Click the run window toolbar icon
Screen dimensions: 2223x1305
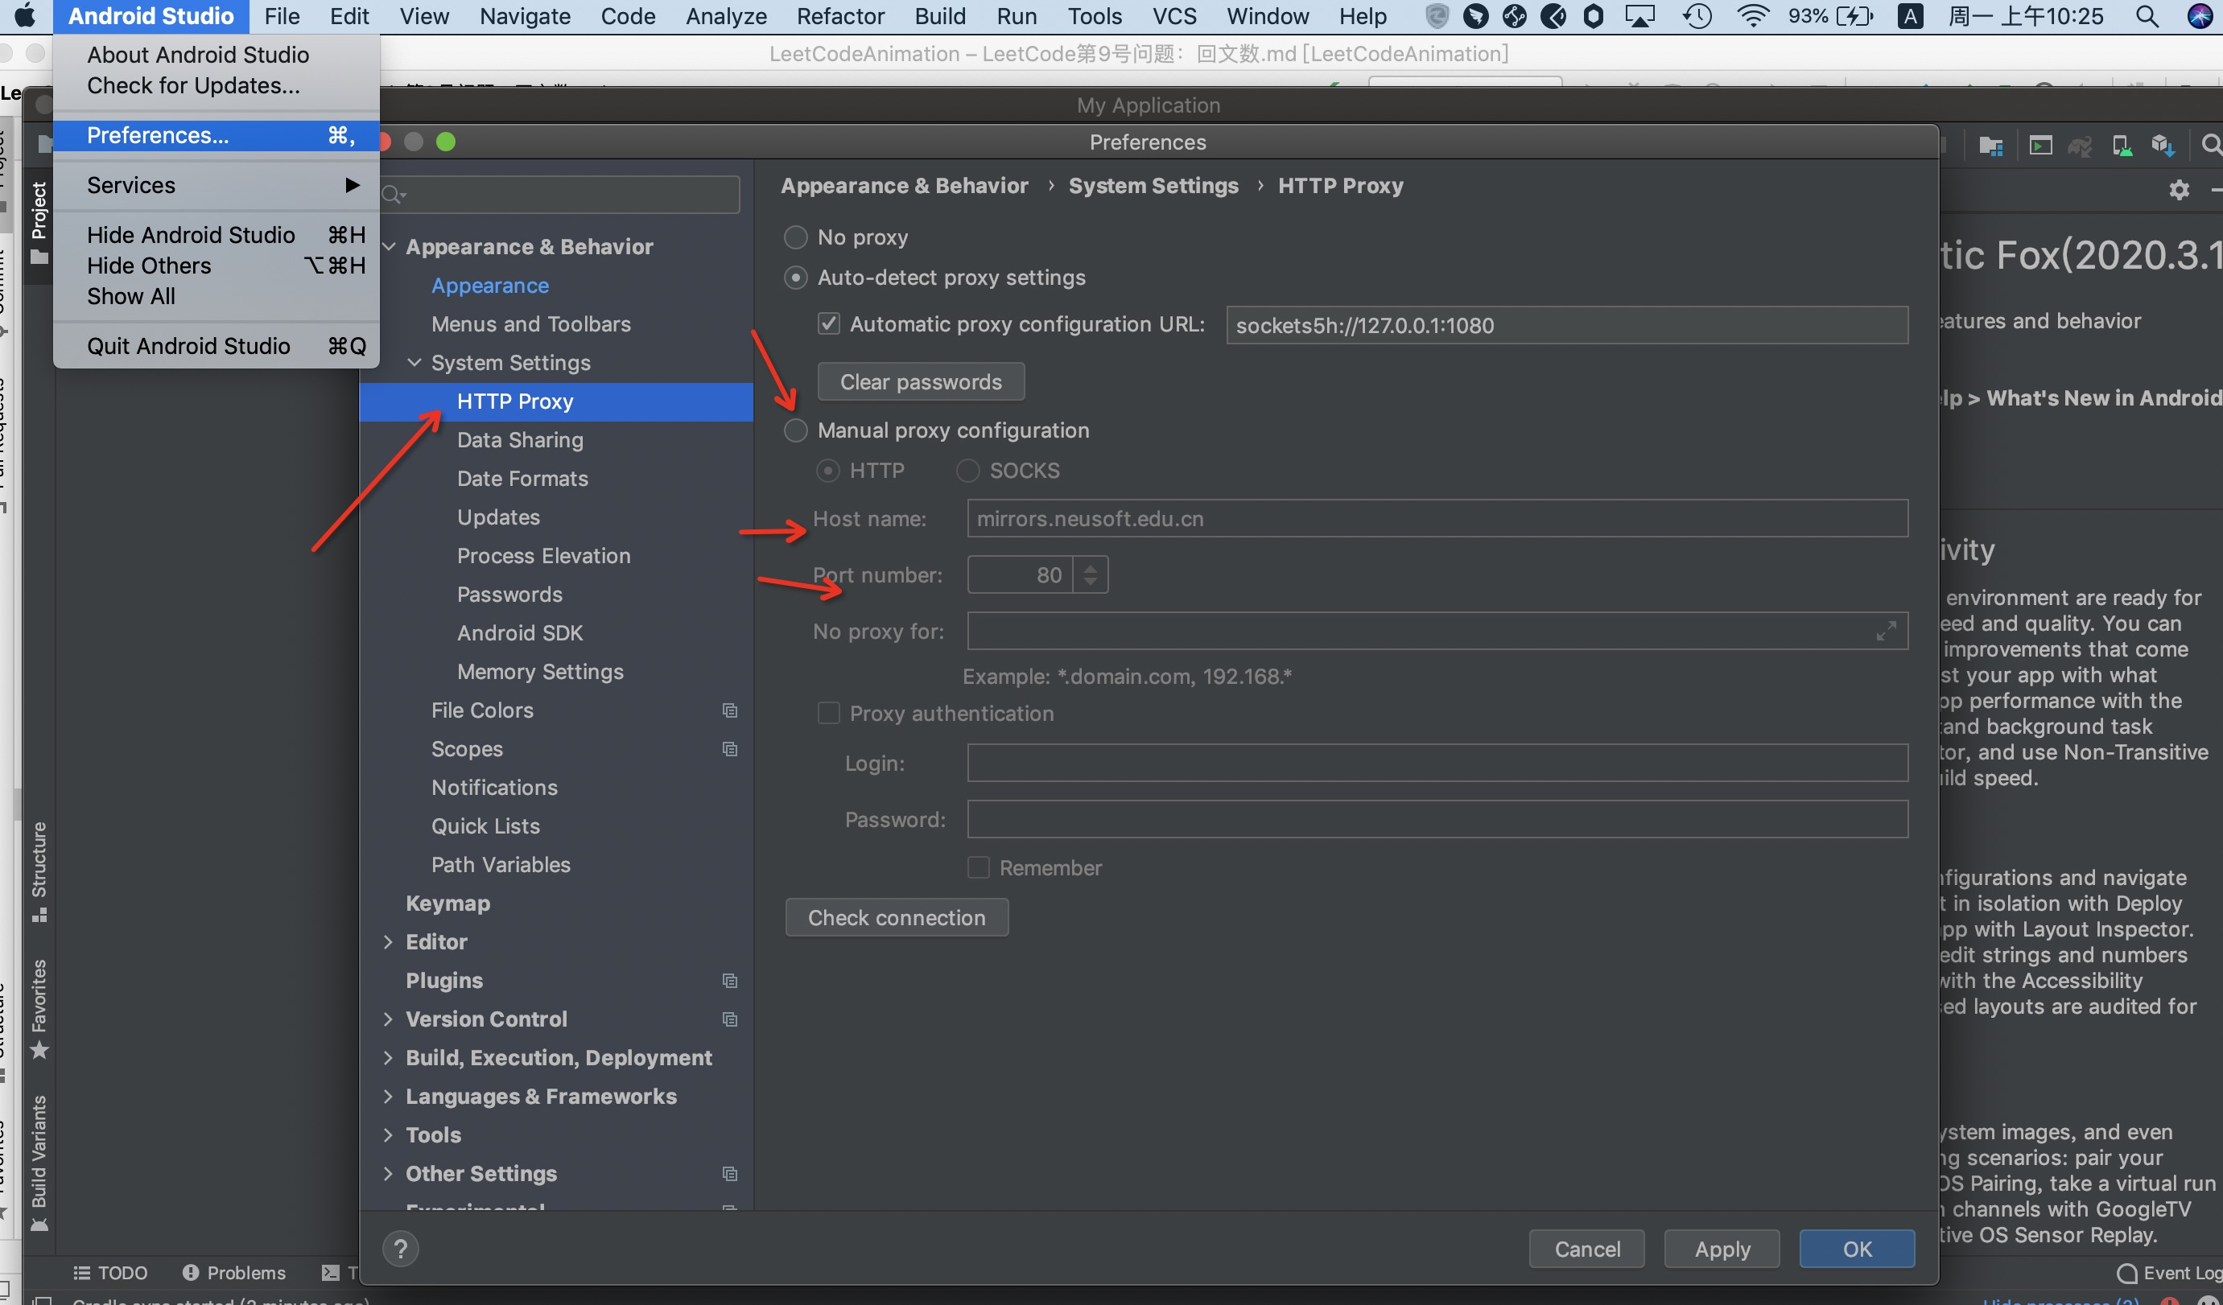pos(2040,145)
